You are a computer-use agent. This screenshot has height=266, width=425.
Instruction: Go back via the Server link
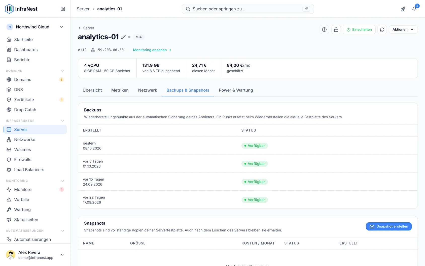[x=86, y=28]
